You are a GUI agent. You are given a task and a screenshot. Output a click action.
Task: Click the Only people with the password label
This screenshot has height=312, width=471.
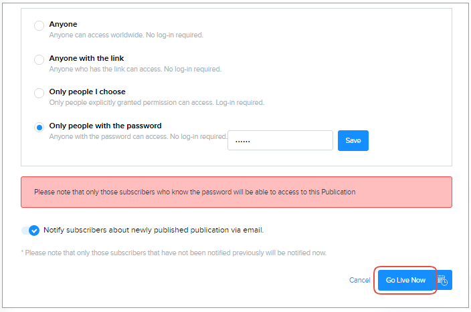(x=105, y=126)
